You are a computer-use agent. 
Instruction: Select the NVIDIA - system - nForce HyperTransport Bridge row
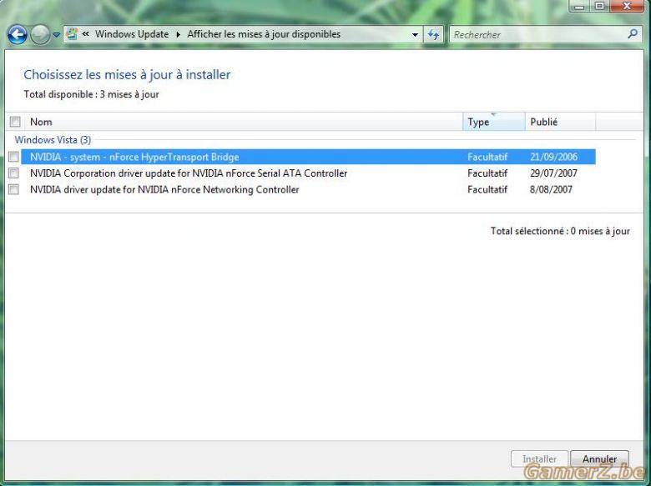[308, 157]
